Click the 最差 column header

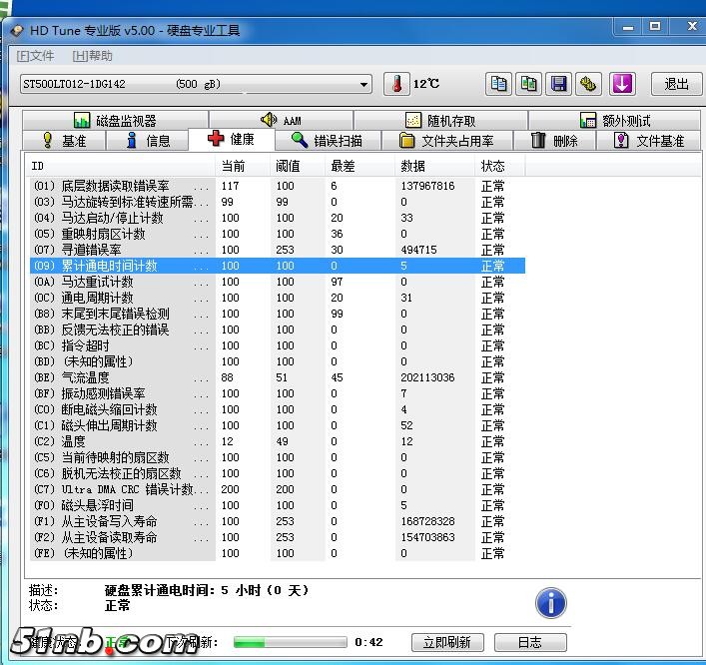(360, 166)
